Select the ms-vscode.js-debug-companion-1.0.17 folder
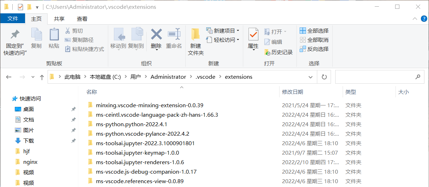 146,172
